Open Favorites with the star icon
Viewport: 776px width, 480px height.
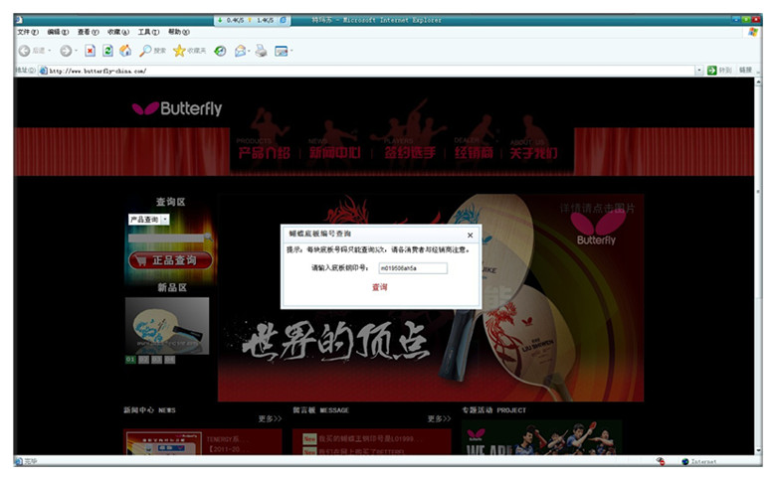179,51
